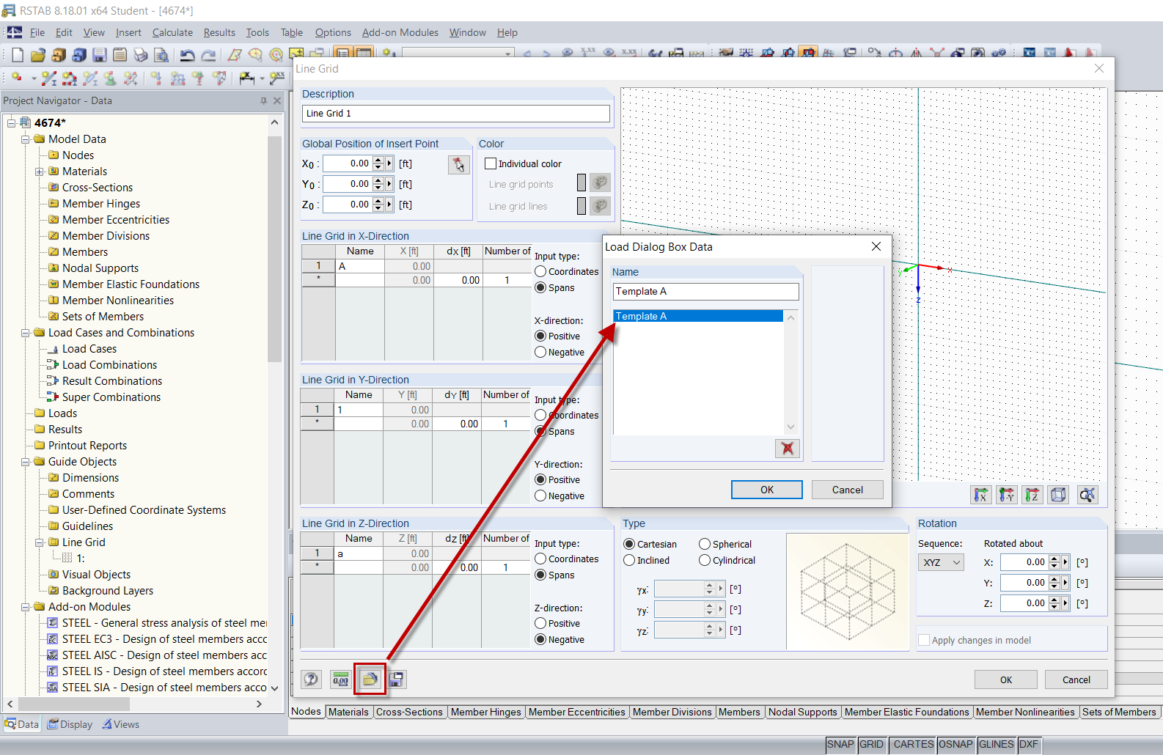1163x755 pixels.
Task: Click Cancel in the Line Grid dialog
Action: click(x=1076, y=679)
